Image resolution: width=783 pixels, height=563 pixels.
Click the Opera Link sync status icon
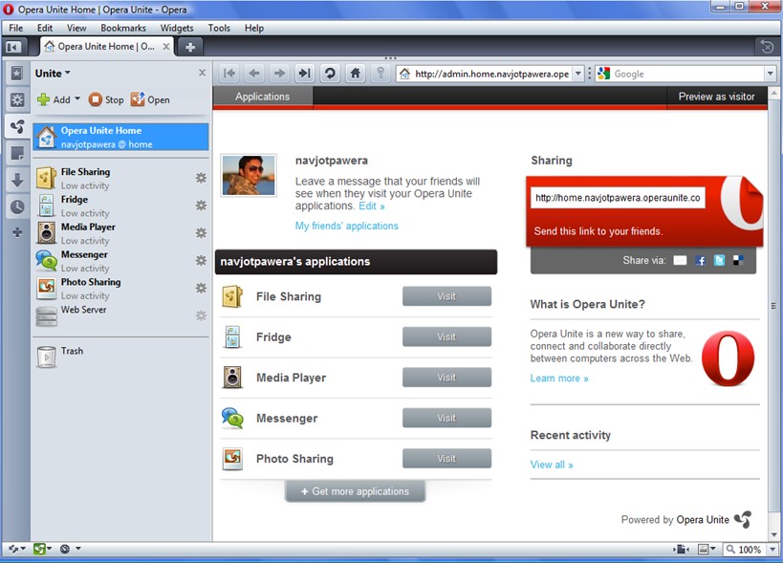pos(16,549)
